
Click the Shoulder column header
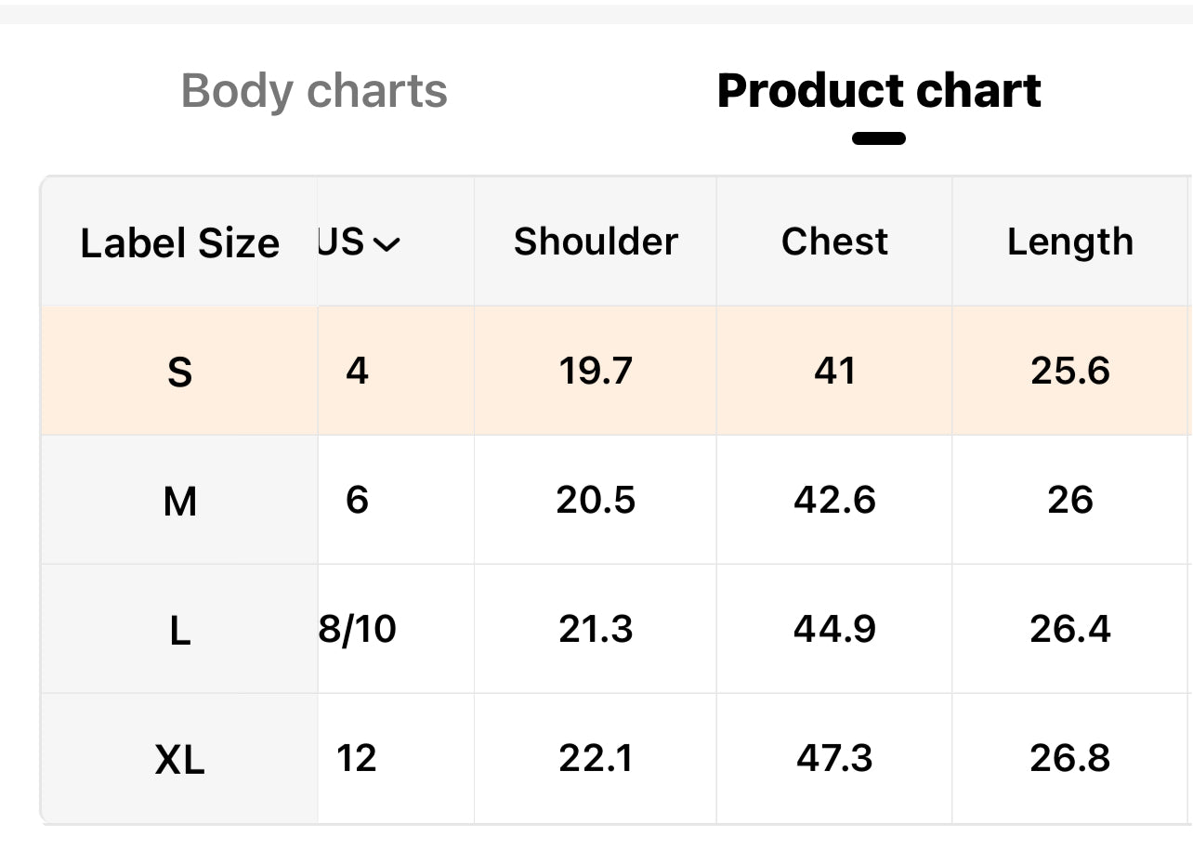coord(596,242)
